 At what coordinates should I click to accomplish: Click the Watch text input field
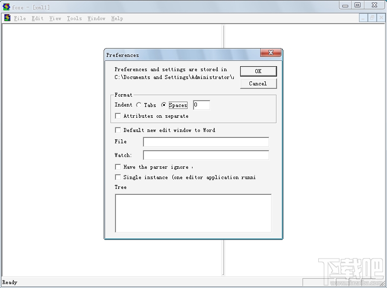[x=206, y=156]
